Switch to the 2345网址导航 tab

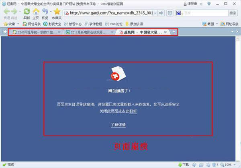(x=35, y=32)
